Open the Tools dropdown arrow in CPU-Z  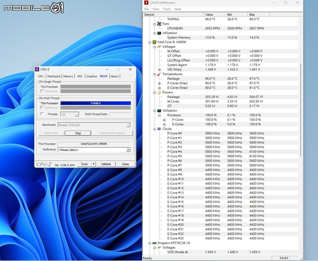coord(94,164)
